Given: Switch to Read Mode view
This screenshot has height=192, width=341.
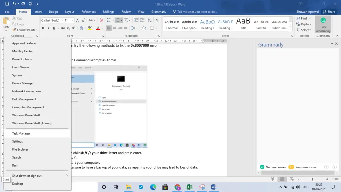Looking at the screenshot, I should pos(273,179).
